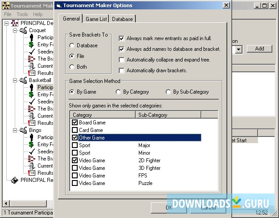Check the Video Game Puzzle checkbox

tap(75, 183)
